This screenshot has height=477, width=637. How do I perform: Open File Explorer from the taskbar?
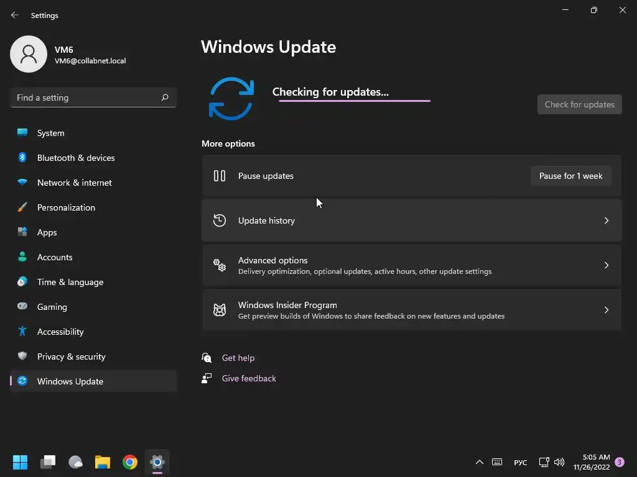[103, 462]
